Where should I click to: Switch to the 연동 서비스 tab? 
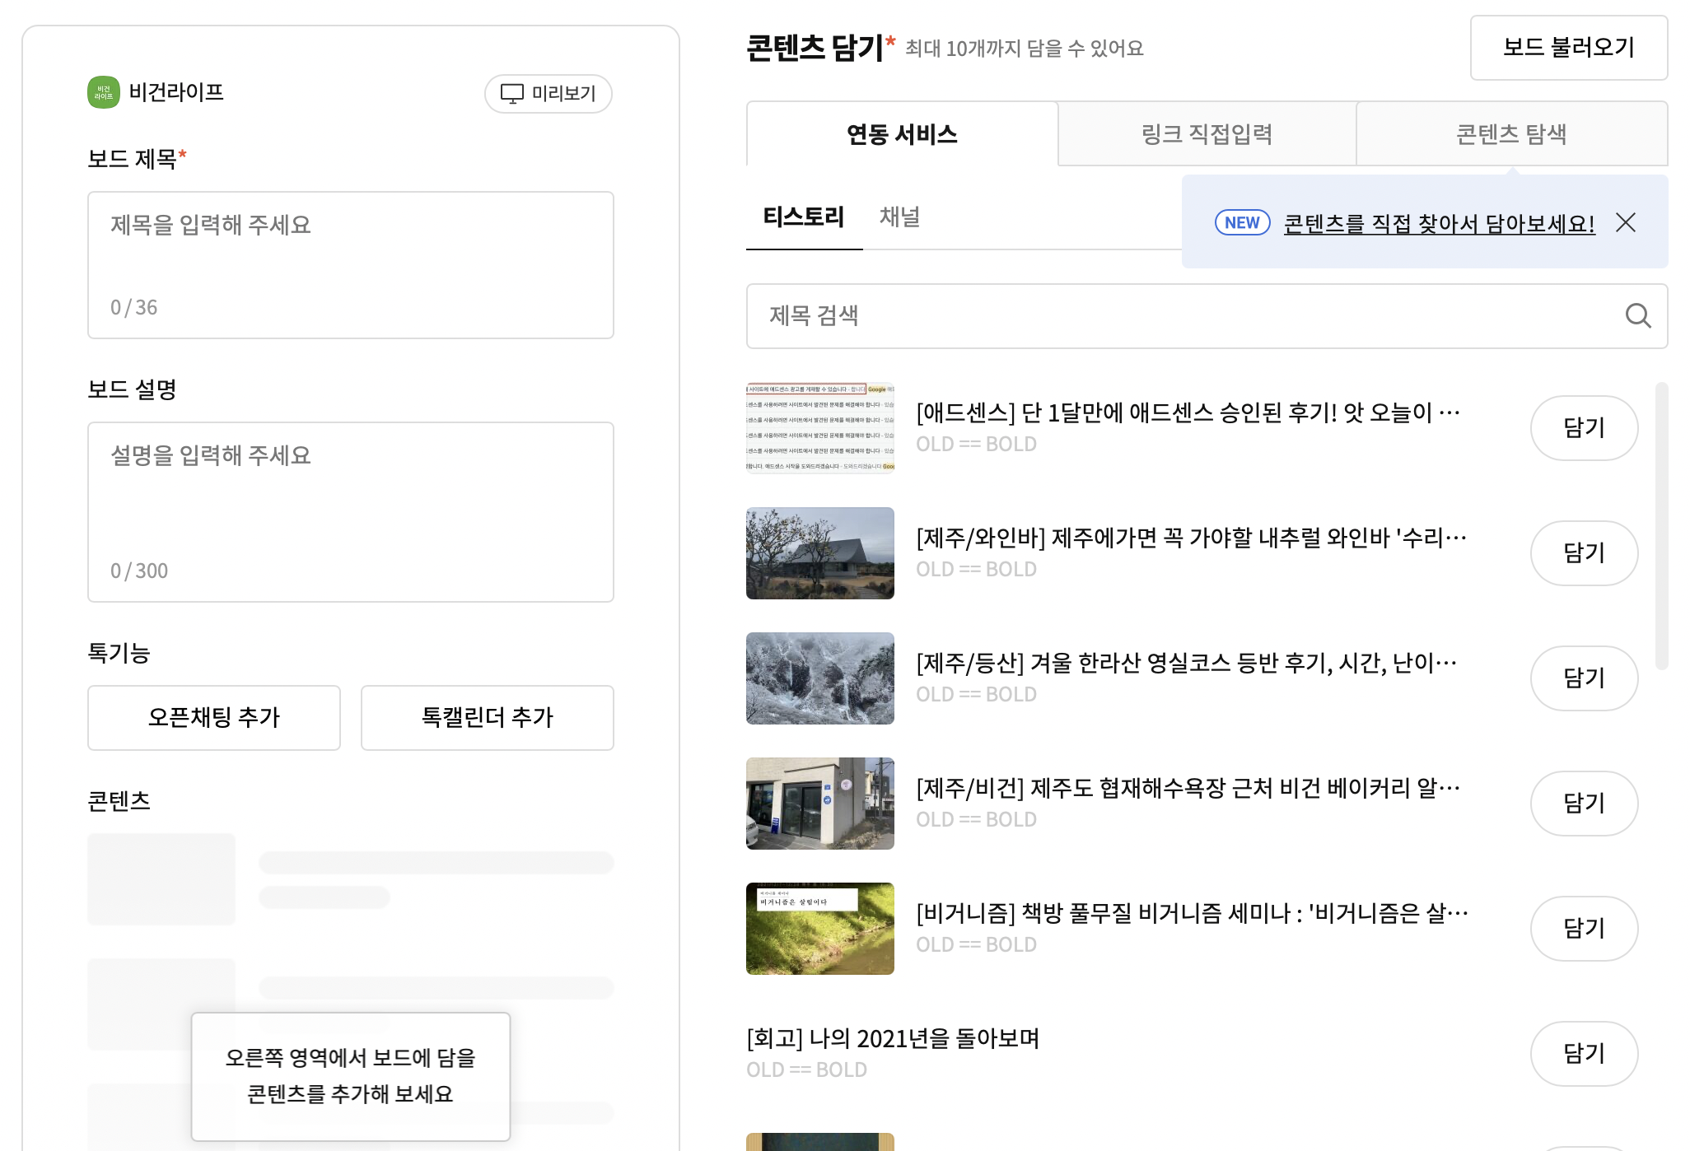pos(903,133)
